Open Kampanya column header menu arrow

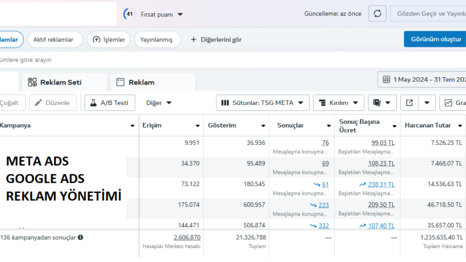(x=132, y=126)
